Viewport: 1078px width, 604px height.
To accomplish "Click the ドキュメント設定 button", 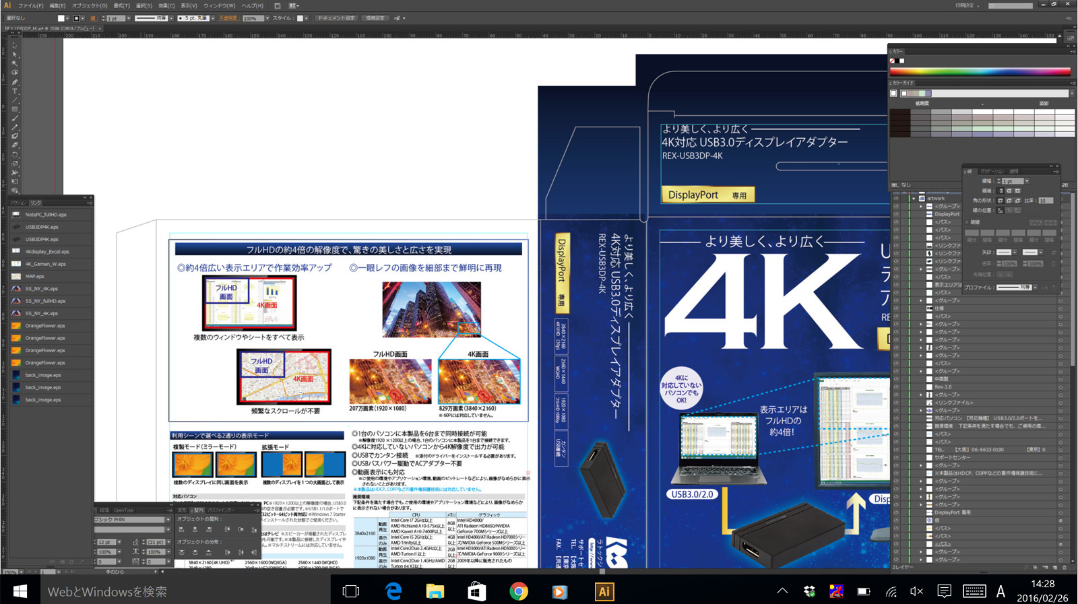I will point(336,18).
